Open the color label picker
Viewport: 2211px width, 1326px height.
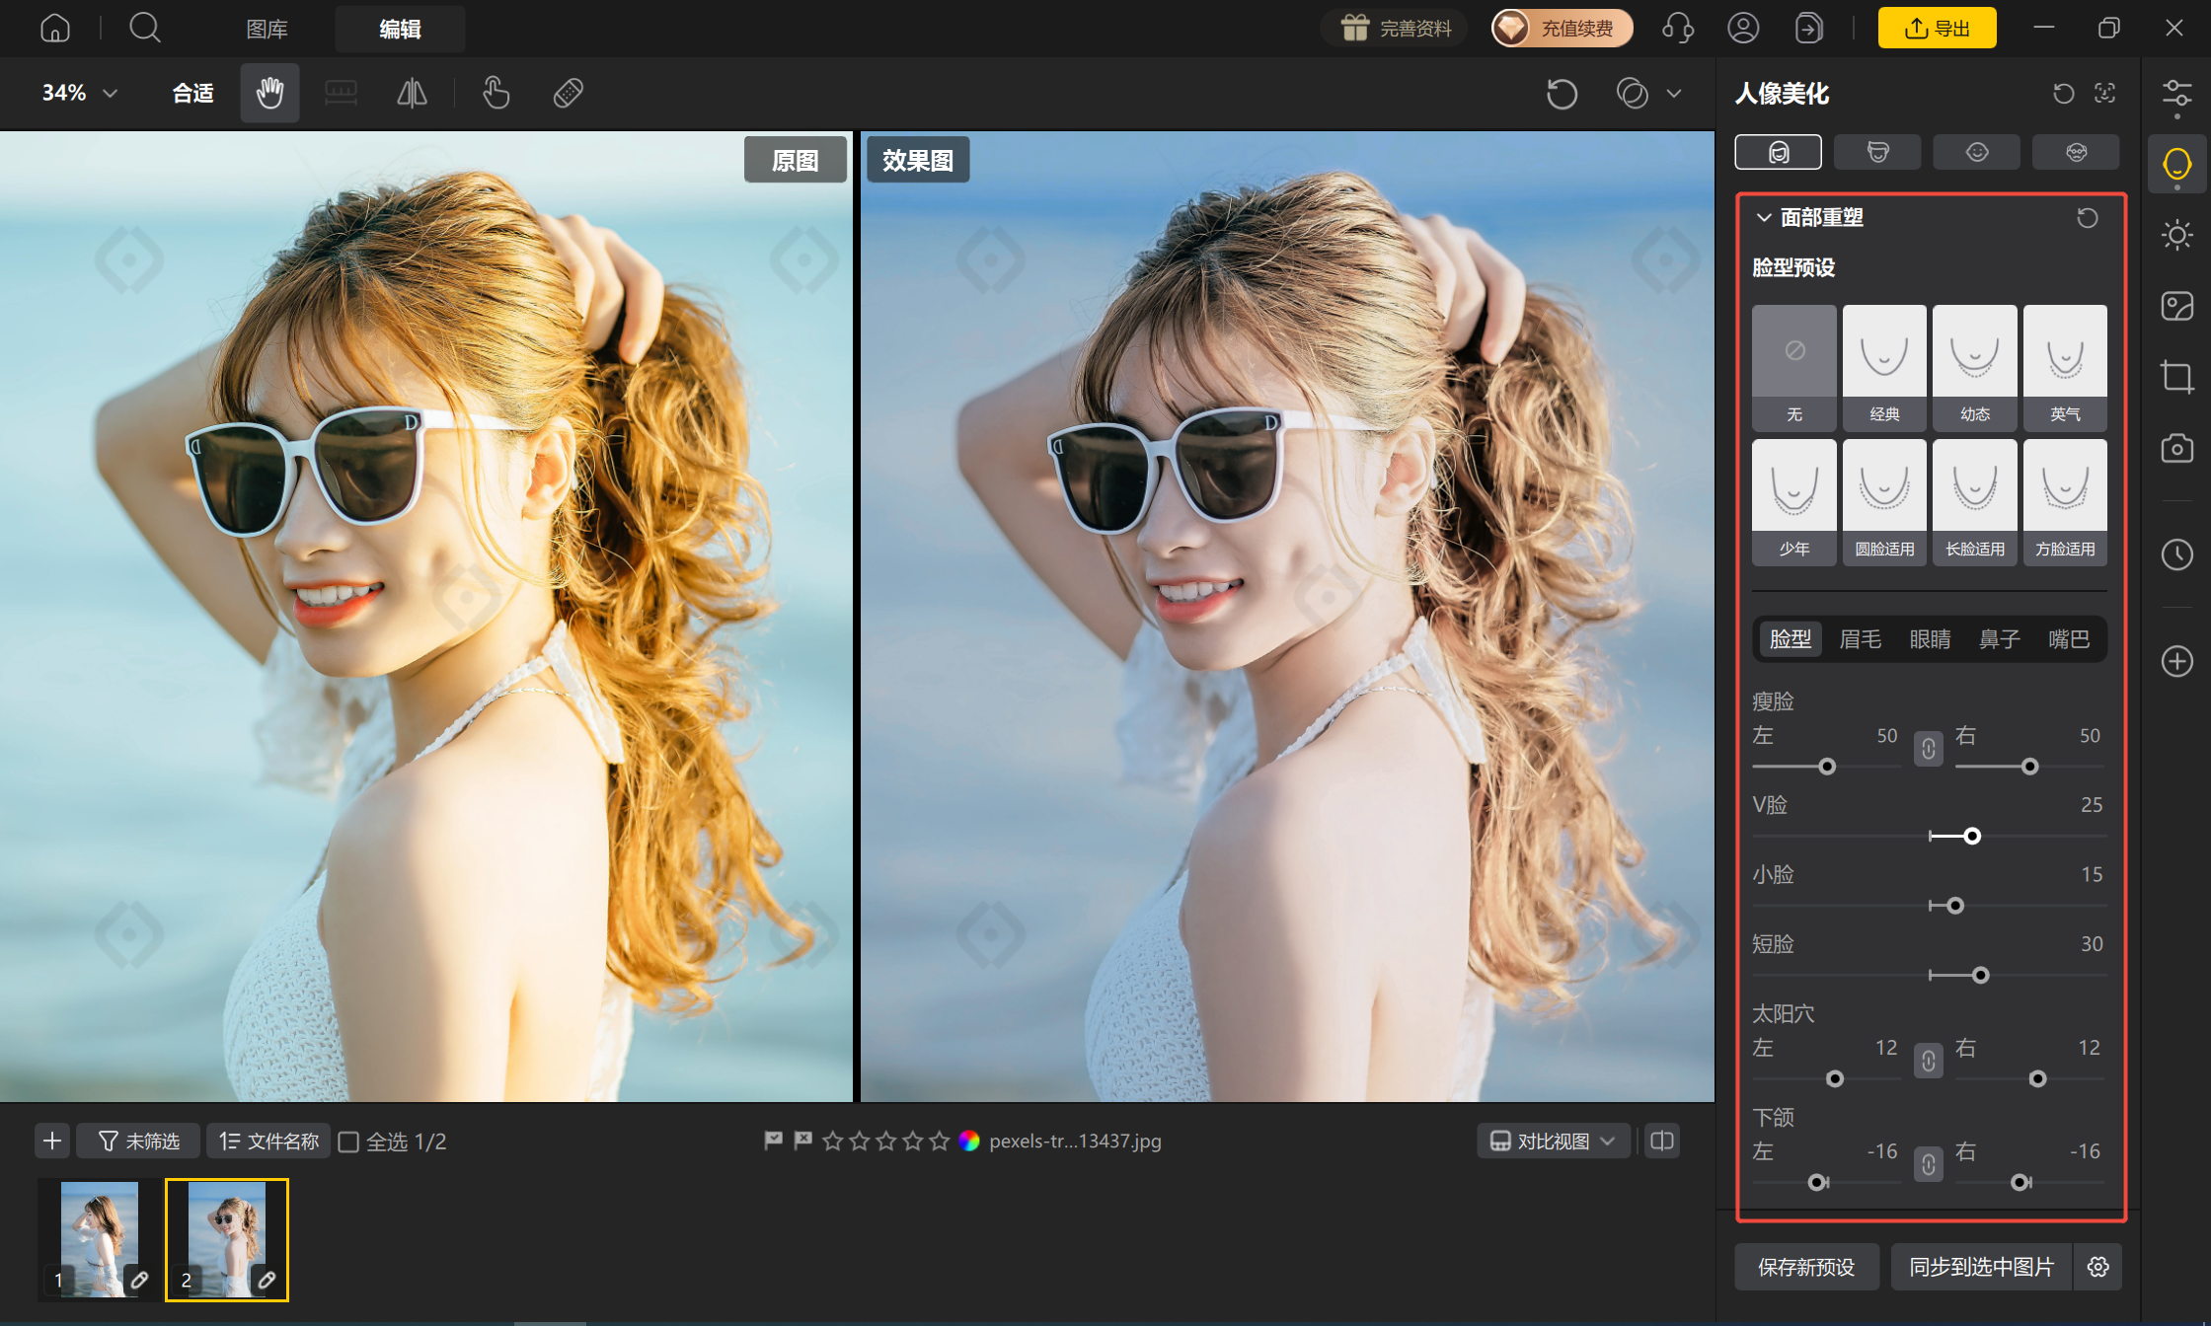[969, 1141]
